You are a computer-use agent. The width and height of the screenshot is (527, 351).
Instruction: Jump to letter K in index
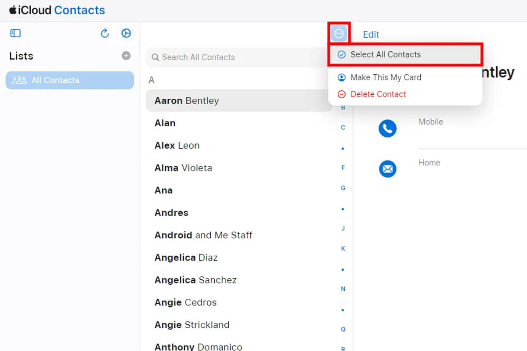(x=343, y=249)
